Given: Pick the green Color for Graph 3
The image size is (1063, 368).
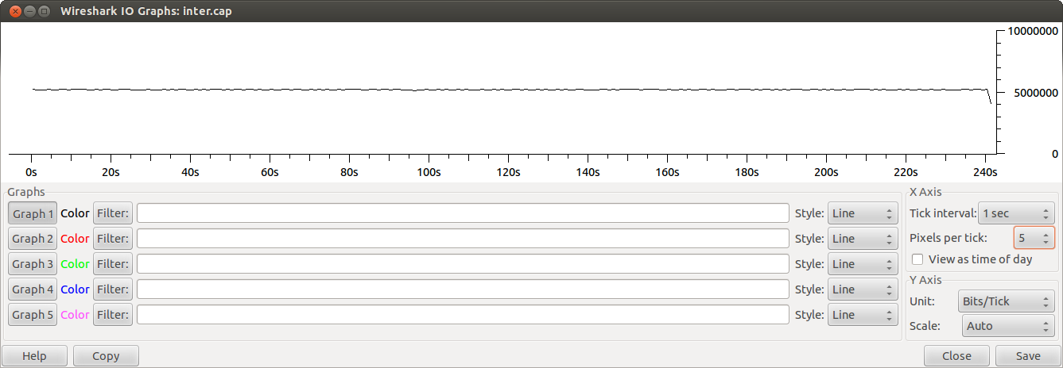Looking at the screenshot, I should pyautogui.click(x=75, y=264).
